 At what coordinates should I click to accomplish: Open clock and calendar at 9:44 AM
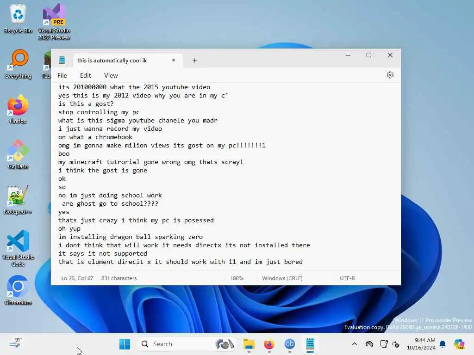point(421,344)
